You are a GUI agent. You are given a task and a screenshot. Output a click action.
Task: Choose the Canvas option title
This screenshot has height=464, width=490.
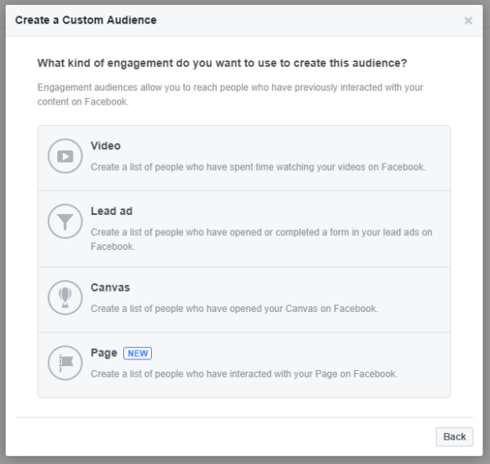(x=110, y=288)
